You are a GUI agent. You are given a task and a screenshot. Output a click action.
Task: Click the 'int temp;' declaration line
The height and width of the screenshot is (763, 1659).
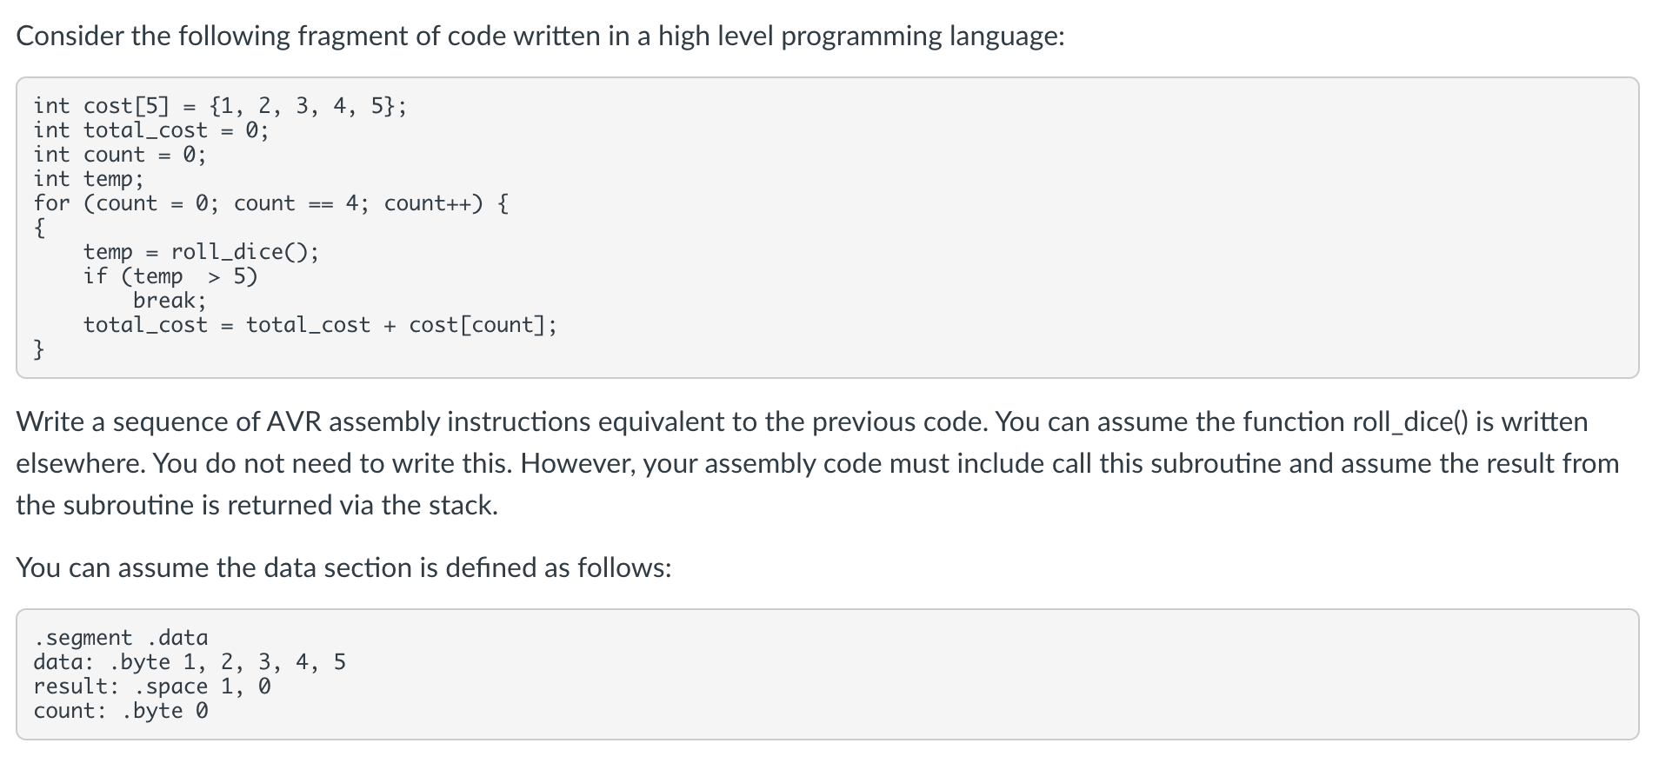[89, 179]
